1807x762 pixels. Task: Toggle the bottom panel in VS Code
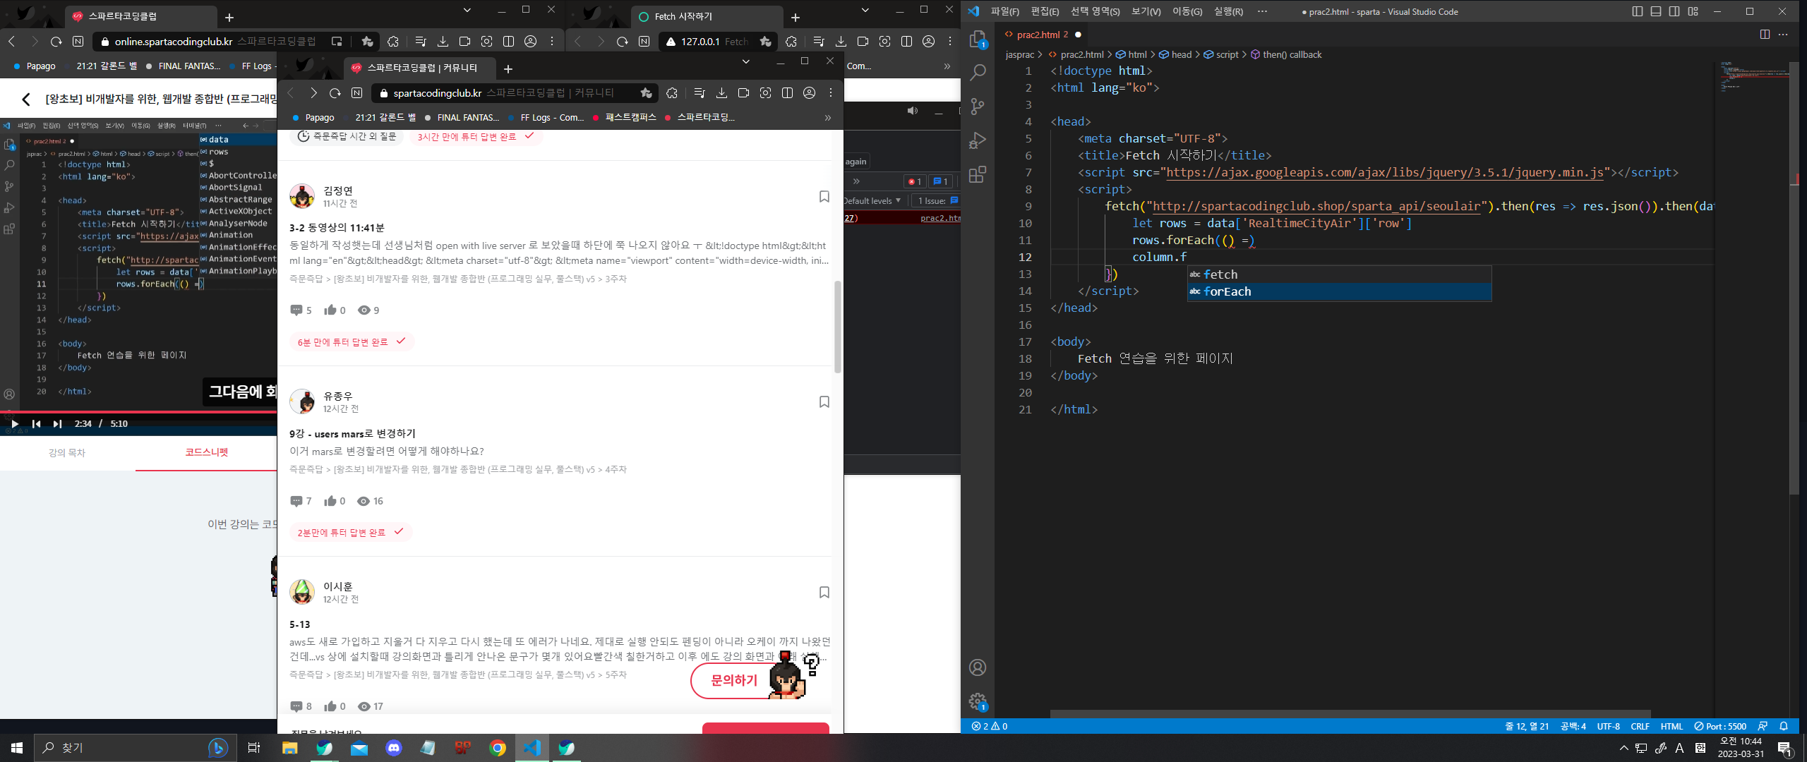coord(1656,11)
